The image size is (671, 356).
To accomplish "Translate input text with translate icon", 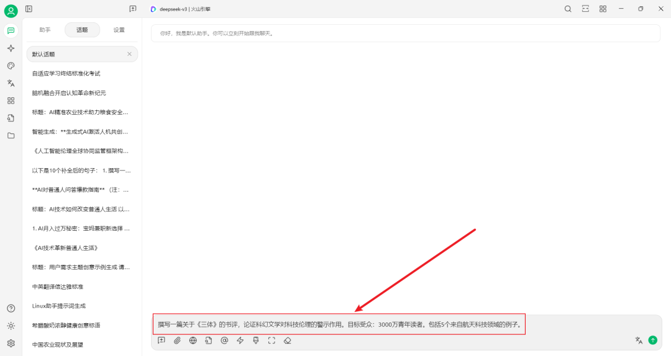I will 639,340.
